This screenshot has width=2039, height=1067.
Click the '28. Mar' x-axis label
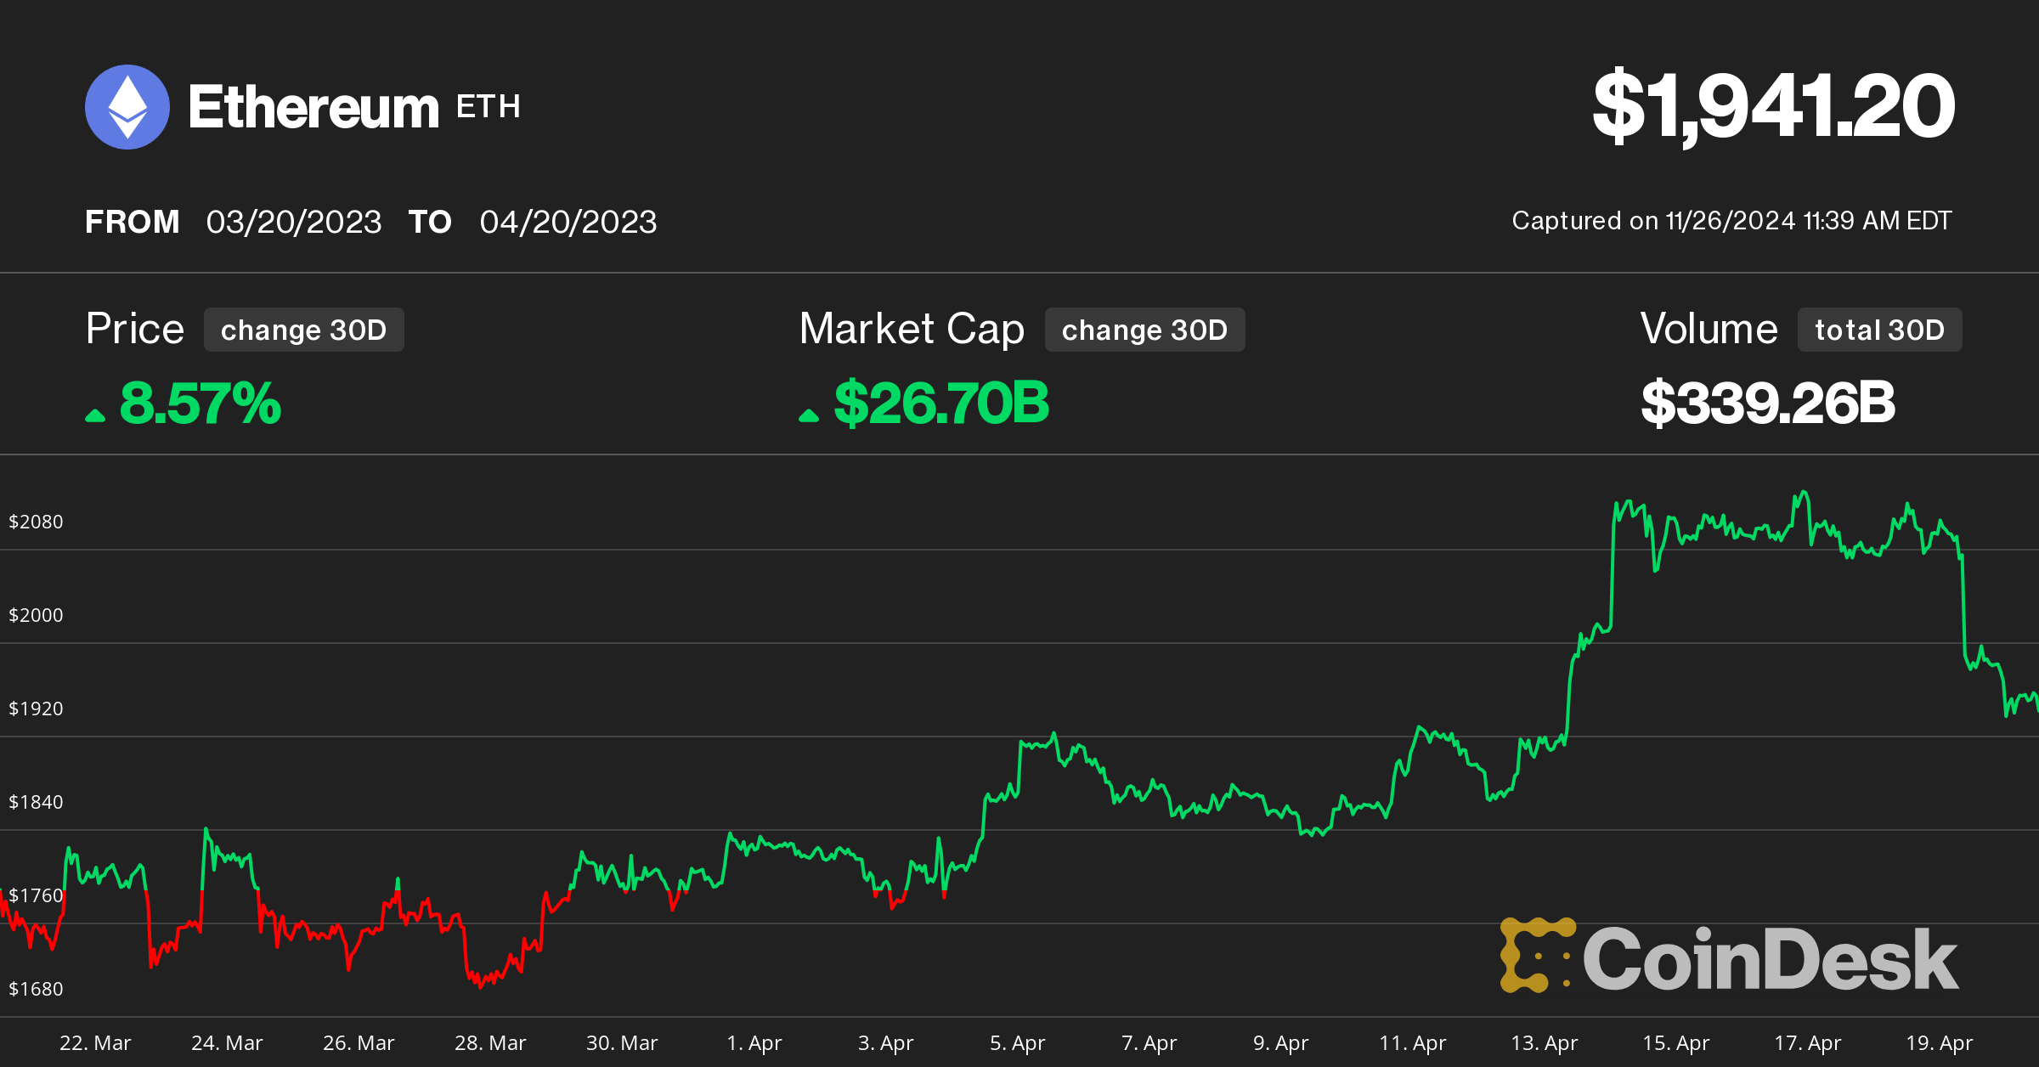[490, 1042]
